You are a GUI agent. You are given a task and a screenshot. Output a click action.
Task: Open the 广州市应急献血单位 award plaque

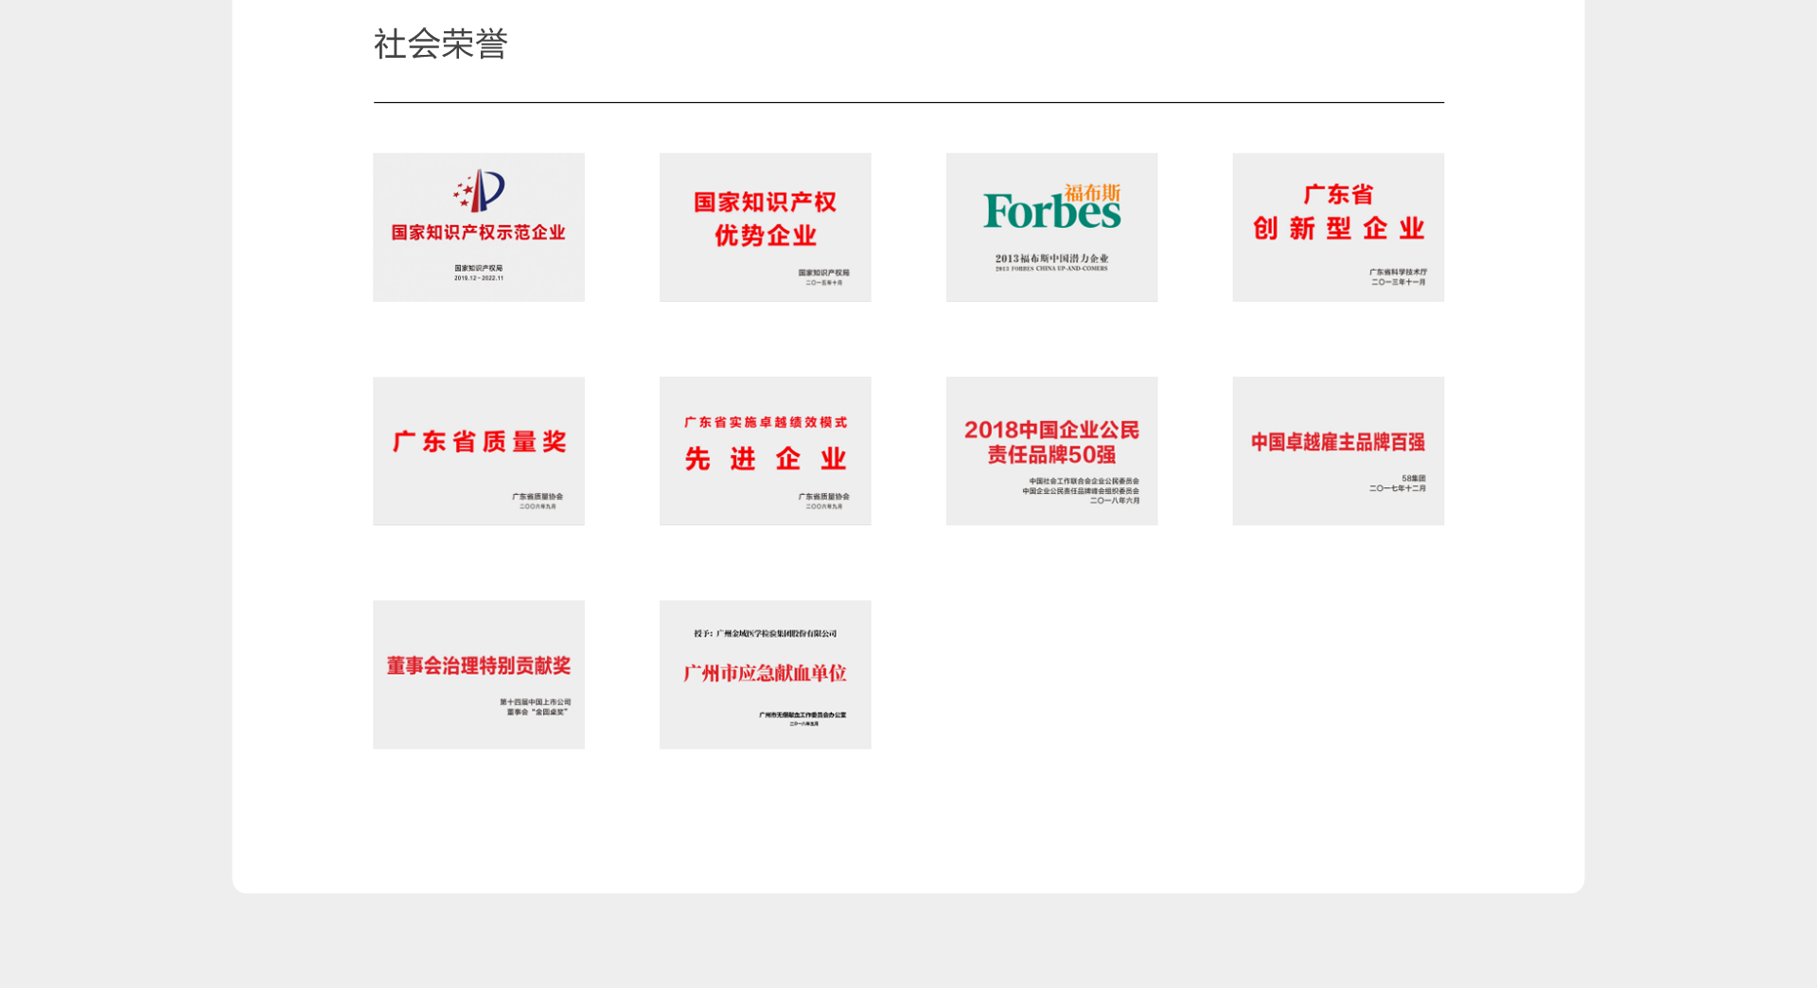click(766, 675)
